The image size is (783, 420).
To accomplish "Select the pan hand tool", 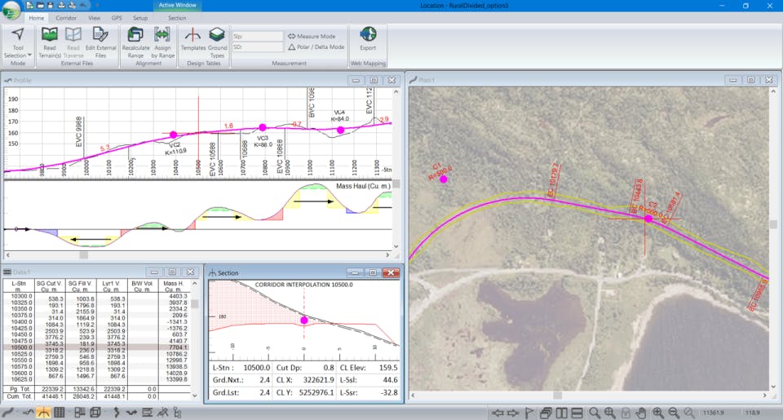I will click(642, 413).
